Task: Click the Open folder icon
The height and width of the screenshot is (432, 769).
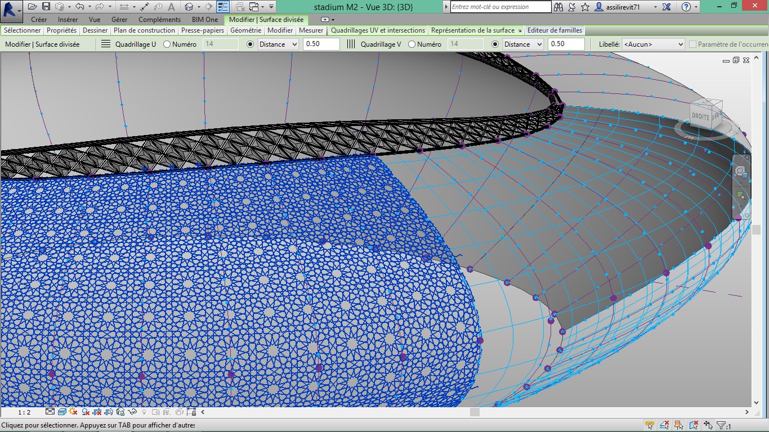Action: 33,7
